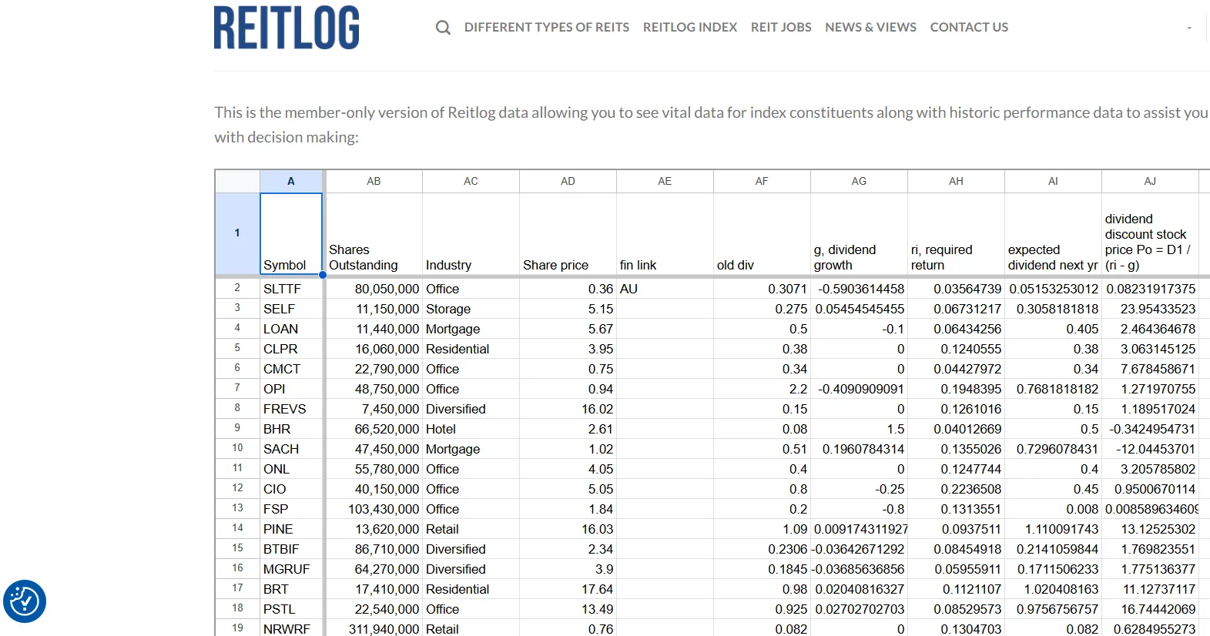Select the LOAN symbol cell
This screenshot has width=1210, height=636.
(291, 329)
